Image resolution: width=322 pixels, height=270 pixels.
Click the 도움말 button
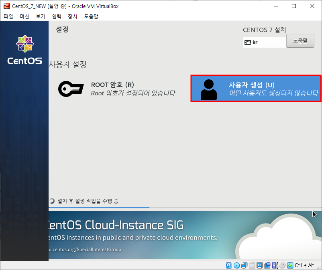tap(300, 41)
